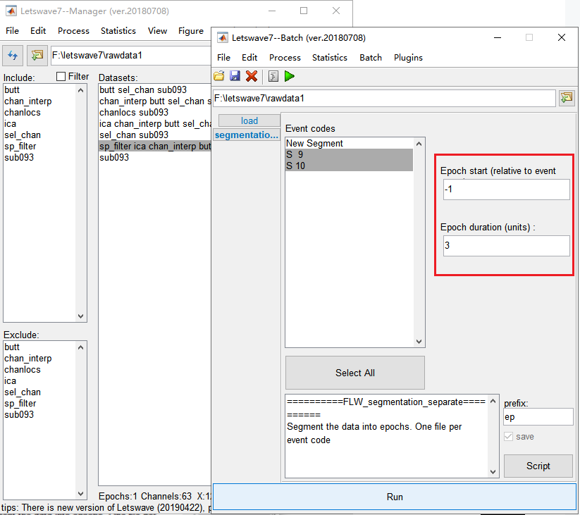
Task: Click the Manager folder path field
Action: click(x=130, y=56)
